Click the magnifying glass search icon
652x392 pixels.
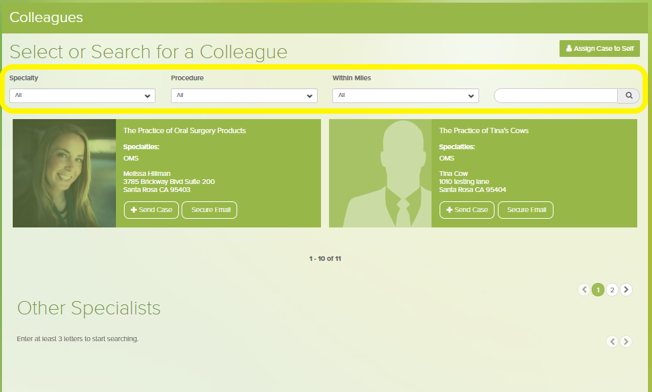point(629,96)
